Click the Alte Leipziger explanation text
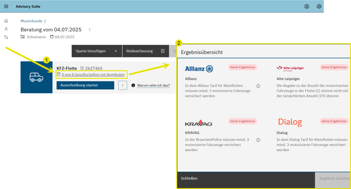 tap(313, 91)
